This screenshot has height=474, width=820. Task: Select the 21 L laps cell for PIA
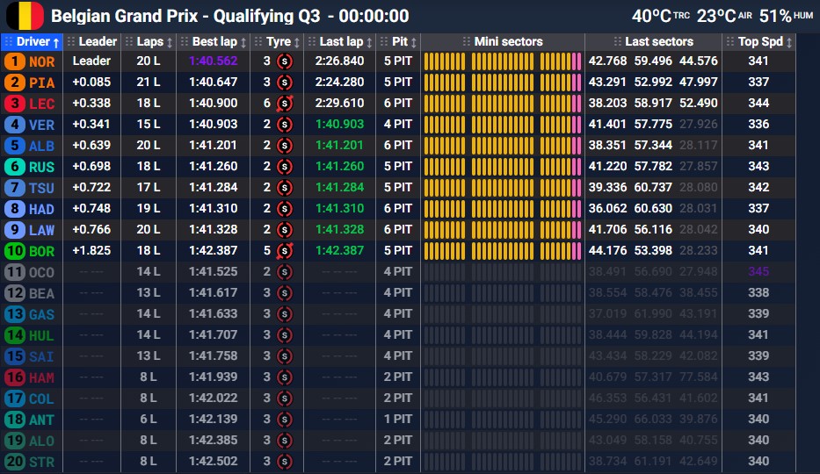tap(149, 82)
